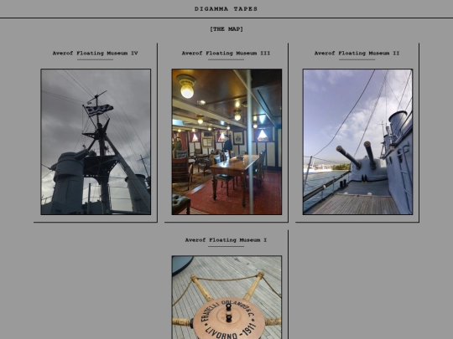Screen dimensions: 453x339
Task: View the deck gun turret photo
Action: [357, 141]
